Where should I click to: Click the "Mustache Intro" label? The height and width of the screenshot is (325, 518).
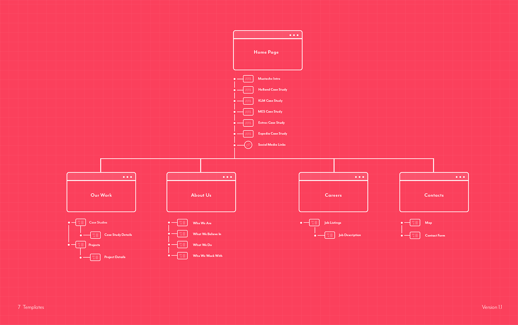coord(269,79)
